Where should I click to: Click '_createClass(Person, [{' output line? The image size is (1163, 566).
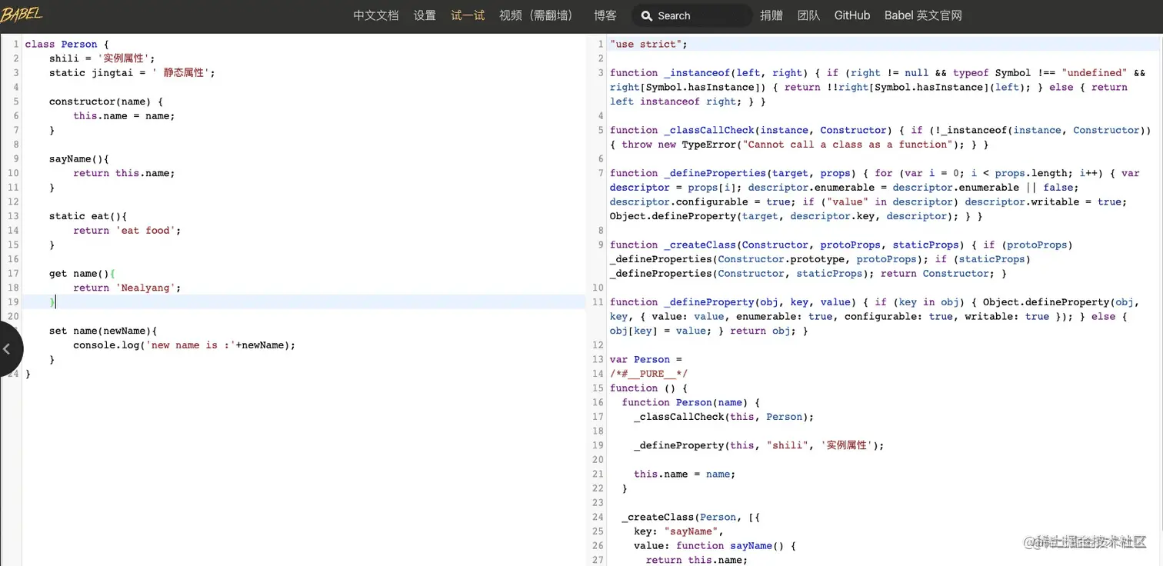tap(691, 518)
